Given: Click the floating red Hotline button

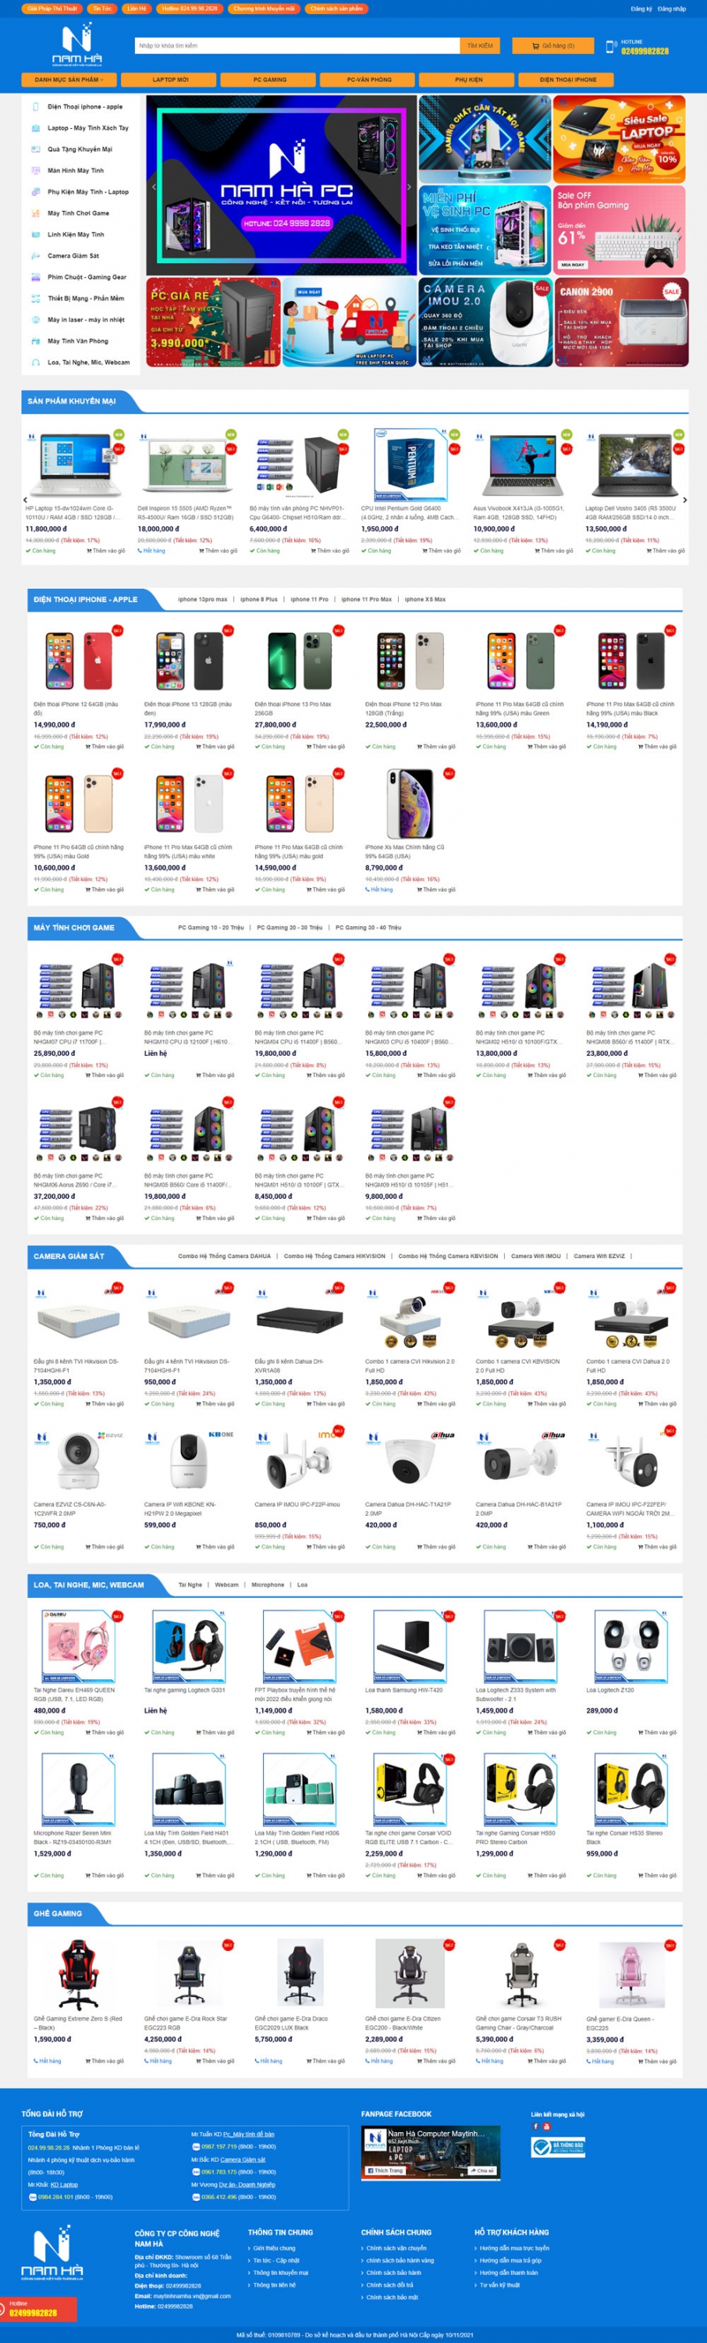Looking at the screenshot, I should click(38, 2309).
